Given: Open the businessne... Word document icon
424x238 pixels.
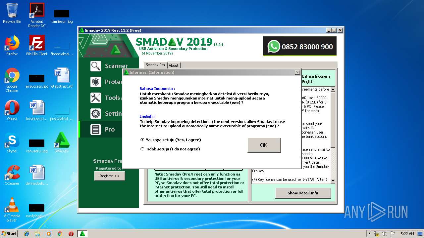Looking at the screenshot, I should (x=37, y=110).
